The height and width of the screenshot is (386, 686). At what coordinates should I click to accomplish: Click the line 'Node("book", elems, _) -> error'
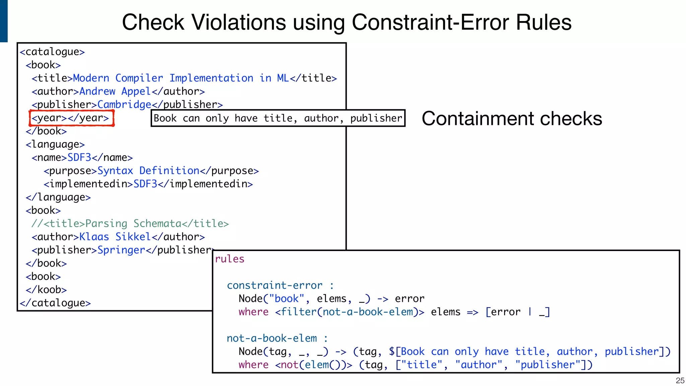coord(332,299)
